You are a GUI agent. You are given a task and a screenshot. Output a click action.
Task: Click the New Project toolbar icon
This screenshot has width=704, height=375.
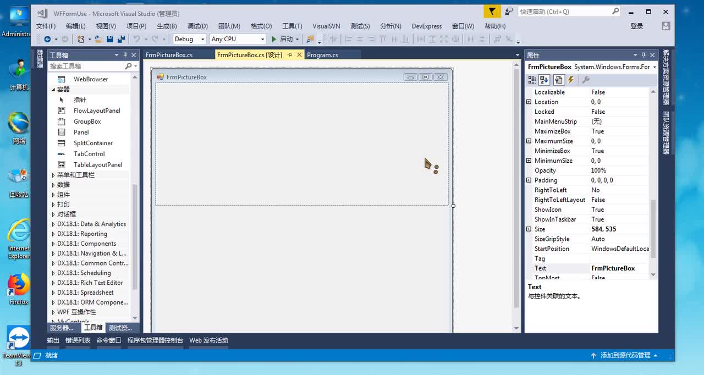click(x=81, y=39)
